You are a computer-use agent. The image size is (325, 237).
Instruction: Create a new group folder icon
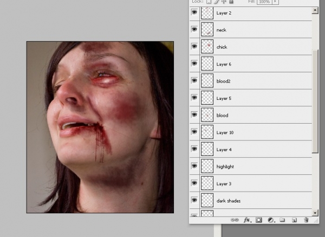tap(282, 220)
